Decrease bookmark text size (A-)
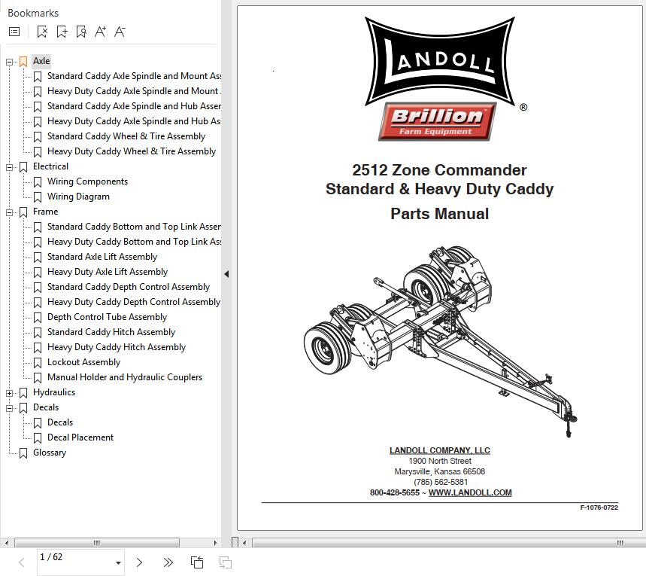The width and height of the screenshot is (646, 576). click(120, 32)
